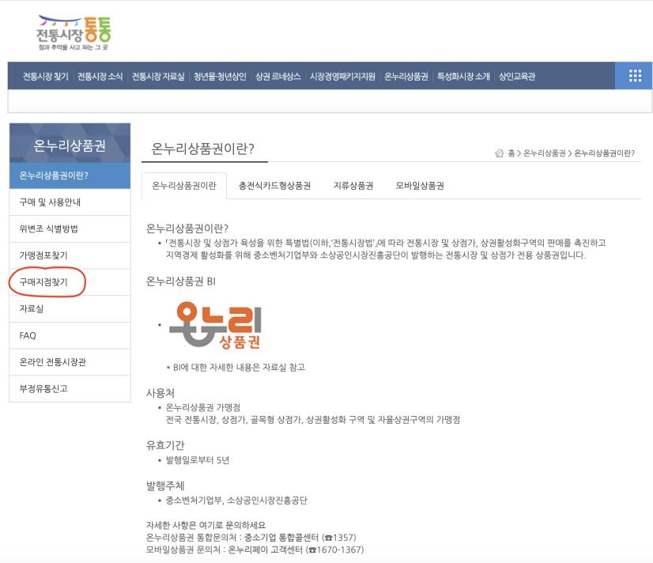Select 온누리상품권이란 tab
This screenshot has width=653, height=563.
pos(184,186)
